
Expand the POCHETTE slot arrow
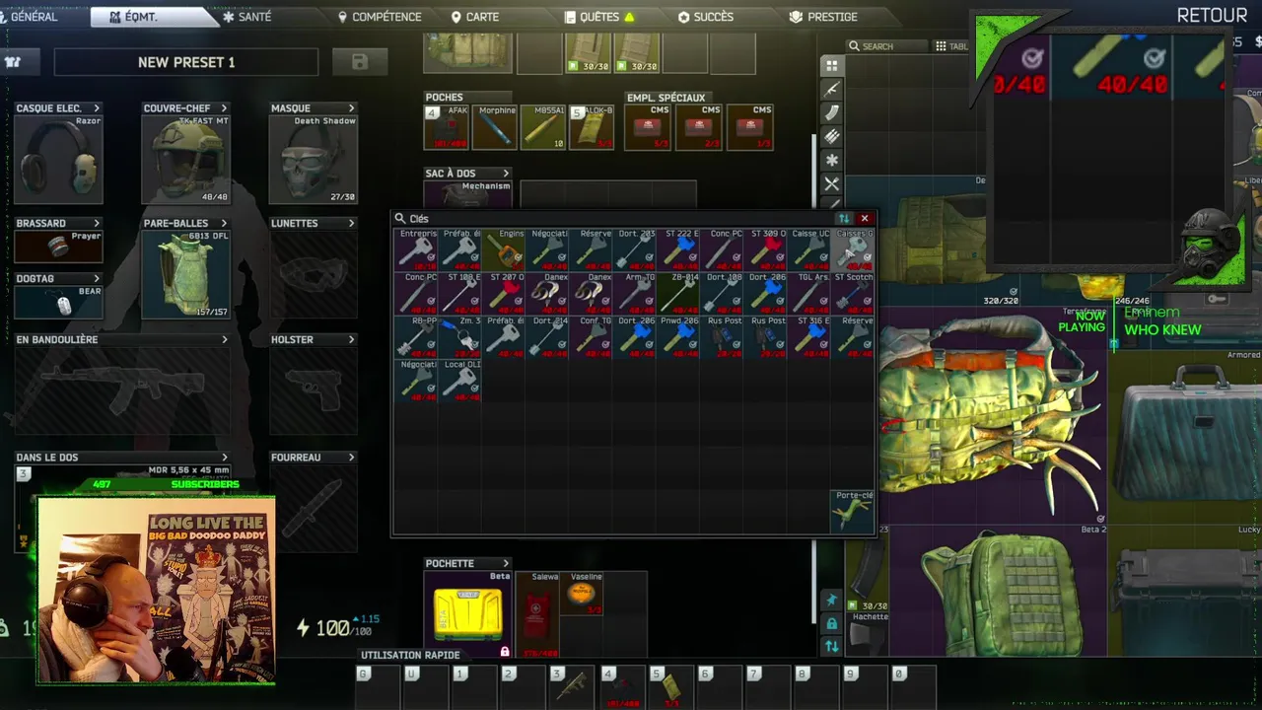point(506,564)
